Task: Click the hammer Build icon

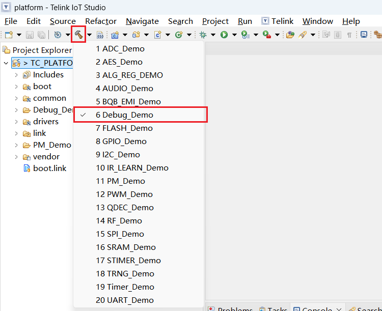Action: coord(78,34)
